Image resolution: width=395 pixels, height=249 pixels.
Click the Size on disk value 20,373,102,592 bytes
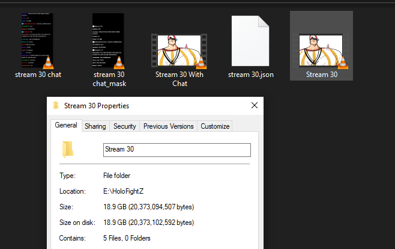pyautogui.click(x=149, y=223)
